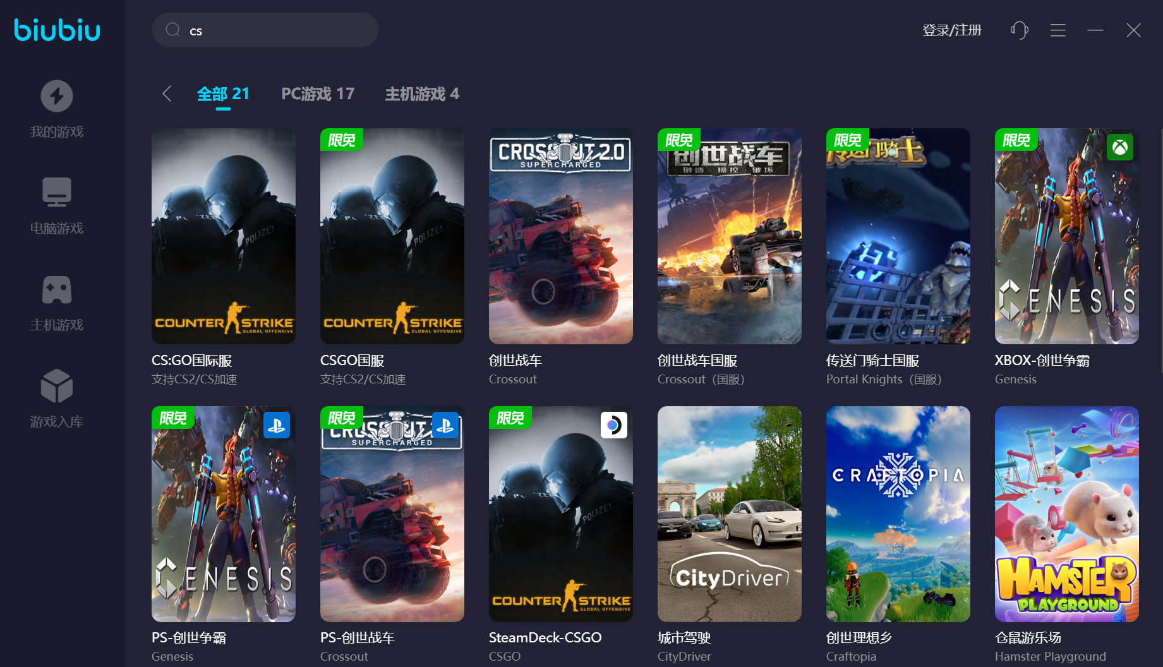1163x667 pixels.
Task: Open PC games monitor icon in sidebar
Action: 57,192
